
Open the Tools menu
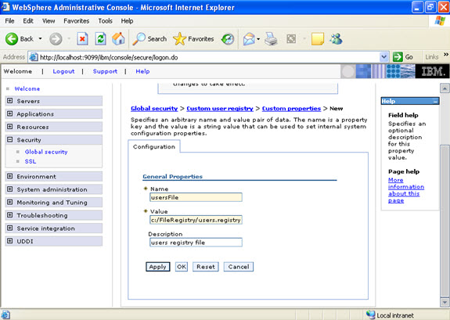tap(105, 21)
